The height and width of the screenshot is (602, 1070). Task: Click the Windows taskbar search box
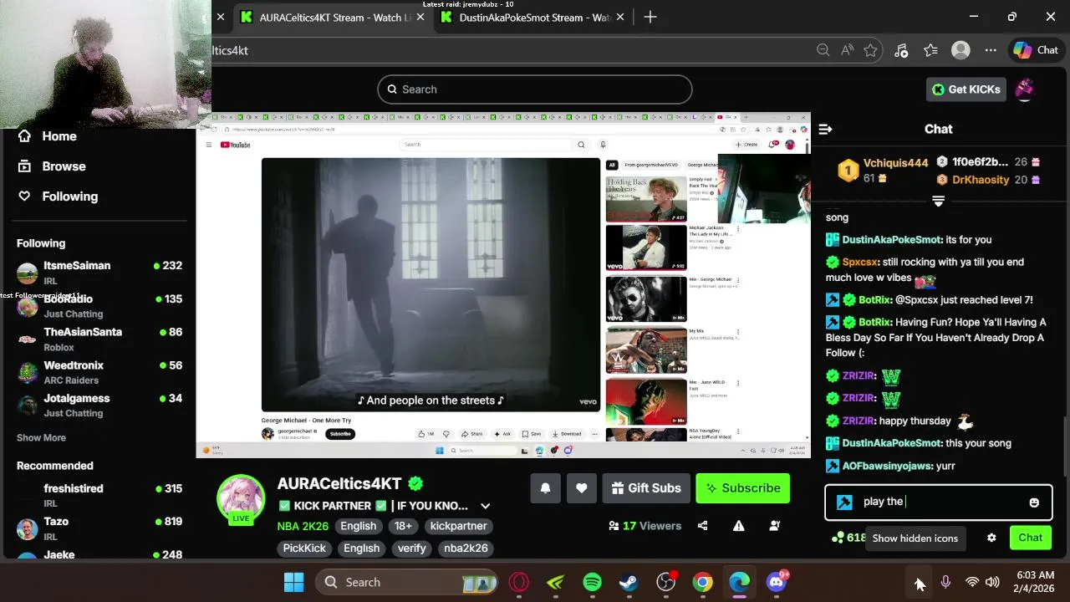pos(406,582)
